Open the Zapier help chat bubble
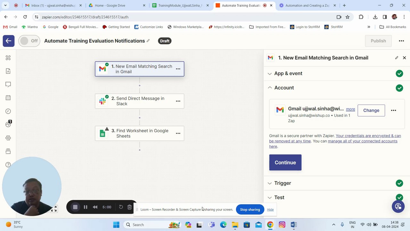 [x=398, y=206]
